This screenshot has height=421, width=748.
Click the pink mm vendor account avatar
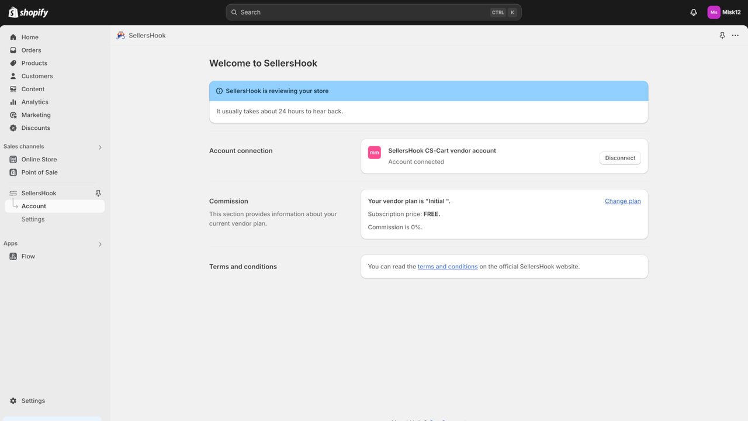[x=375, y=153]
